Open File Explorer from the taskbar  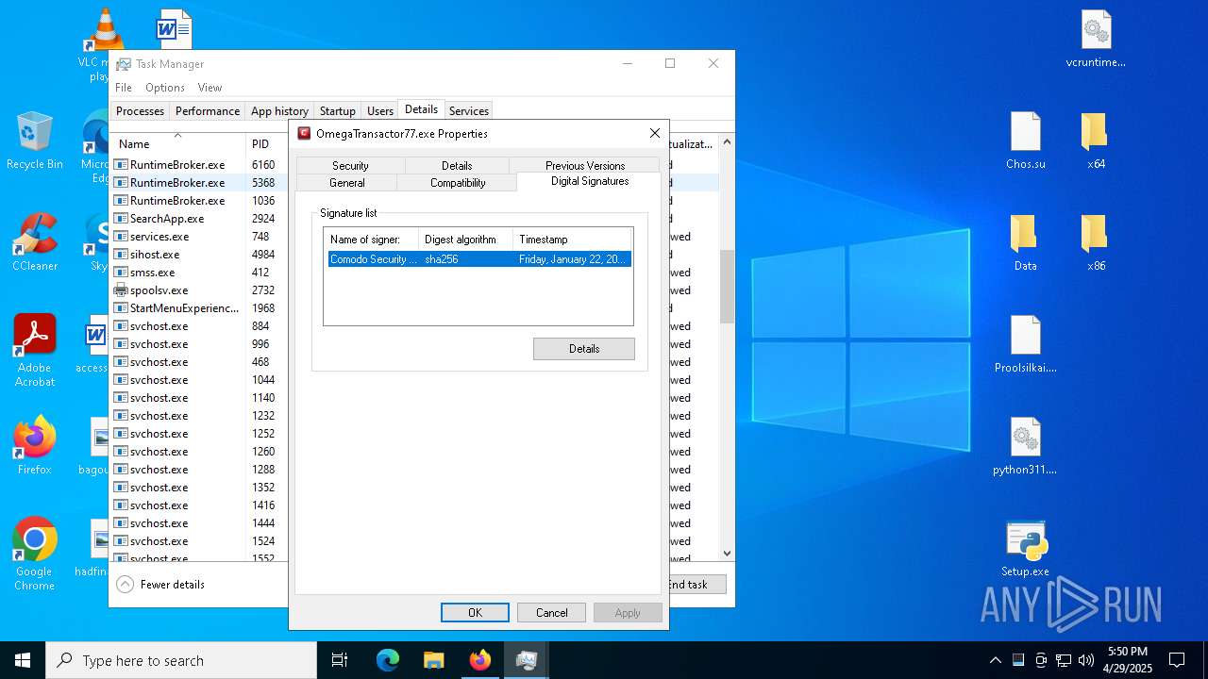[433, 660]
